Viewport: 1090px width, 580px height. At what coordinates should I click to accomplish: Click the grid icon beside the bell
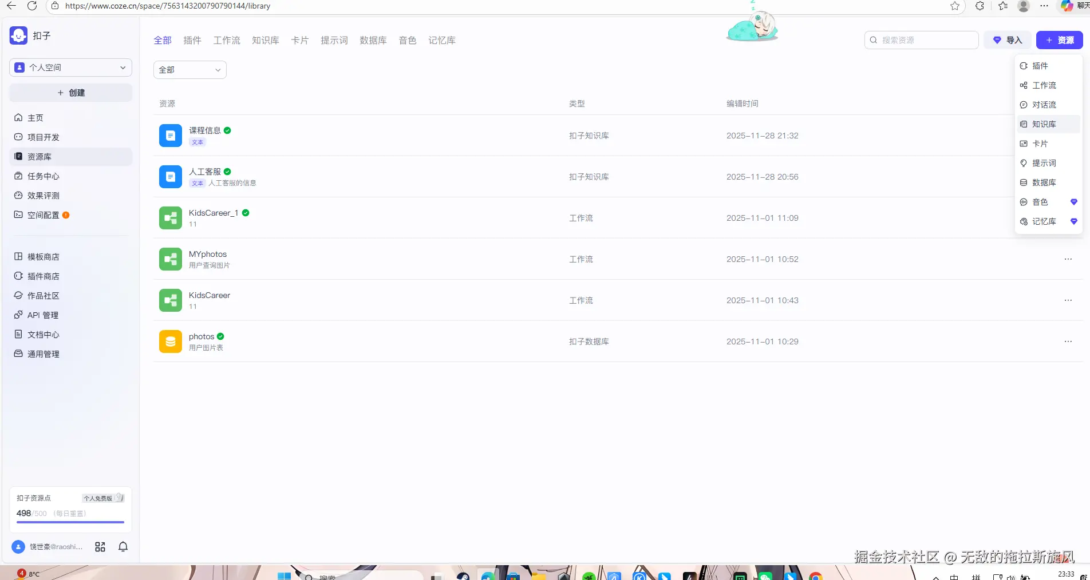coord(100,547)
